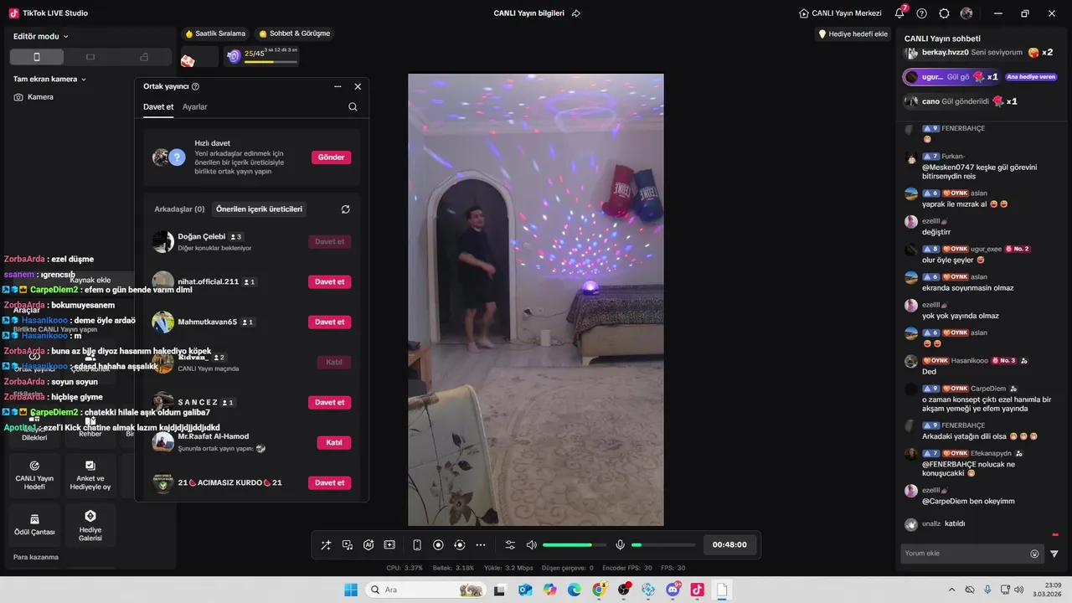1072x603 pixels.
Task: Minimize the Ortak yayıncı panel
Action: click(338, 86)
